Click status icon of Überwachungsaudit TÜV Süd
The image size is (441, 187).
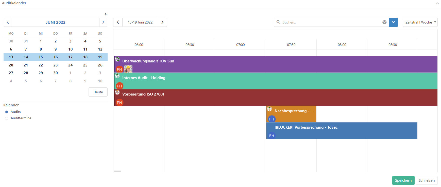[117, 59]
